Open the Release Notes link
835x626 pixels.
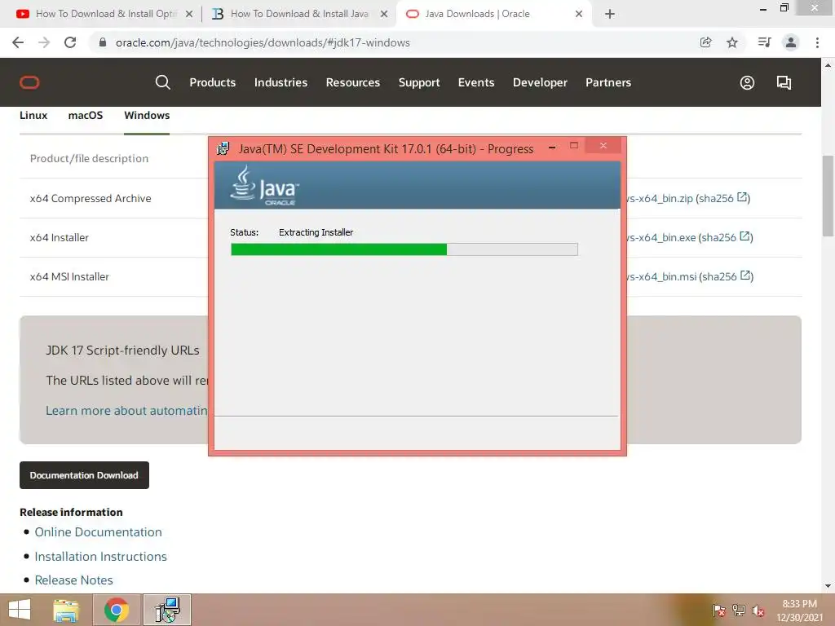[x=74, y=580]
